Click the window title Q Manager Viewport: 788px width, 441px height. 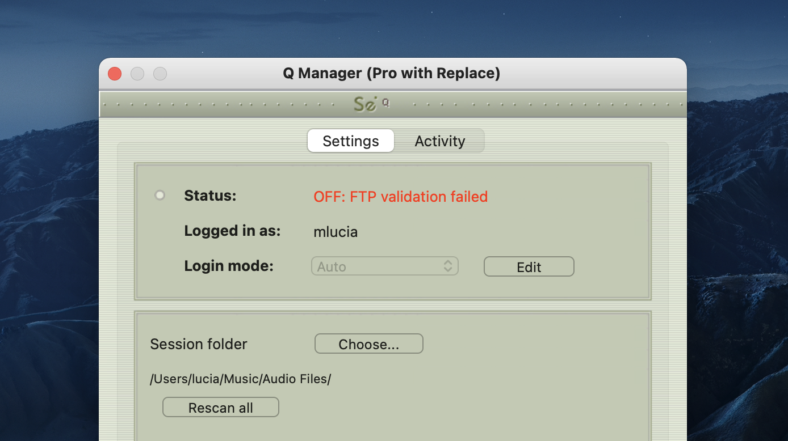click(391, 73)
